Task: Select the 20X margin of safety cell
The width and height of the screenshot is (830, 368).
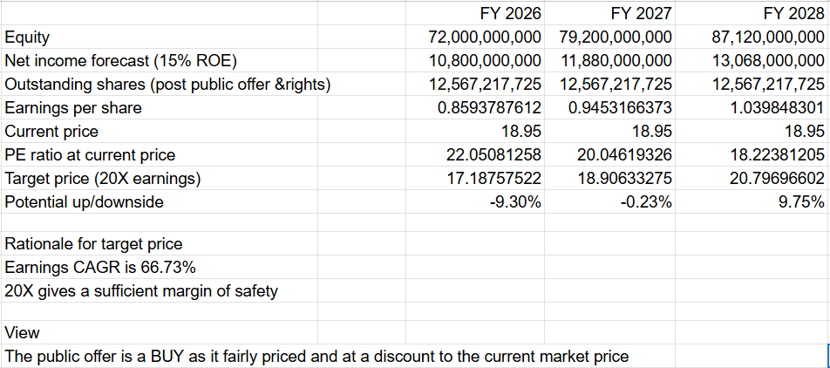Action: click(x=141, y=290)
